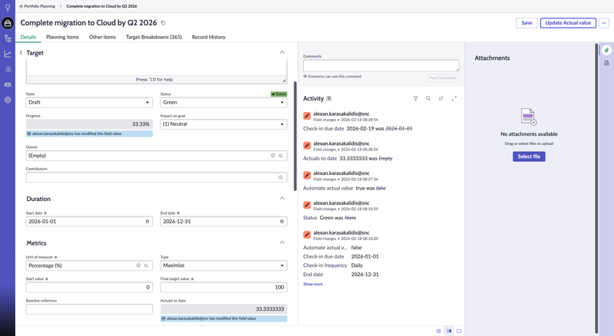Open the Record History tab
This screenshot has width=614, height=336.
coord(208,37)
